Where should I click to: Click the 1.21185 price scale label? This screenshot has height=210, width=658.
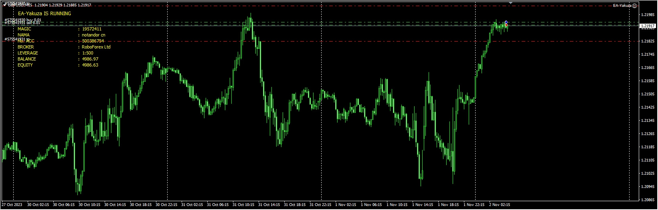[648, 147]
